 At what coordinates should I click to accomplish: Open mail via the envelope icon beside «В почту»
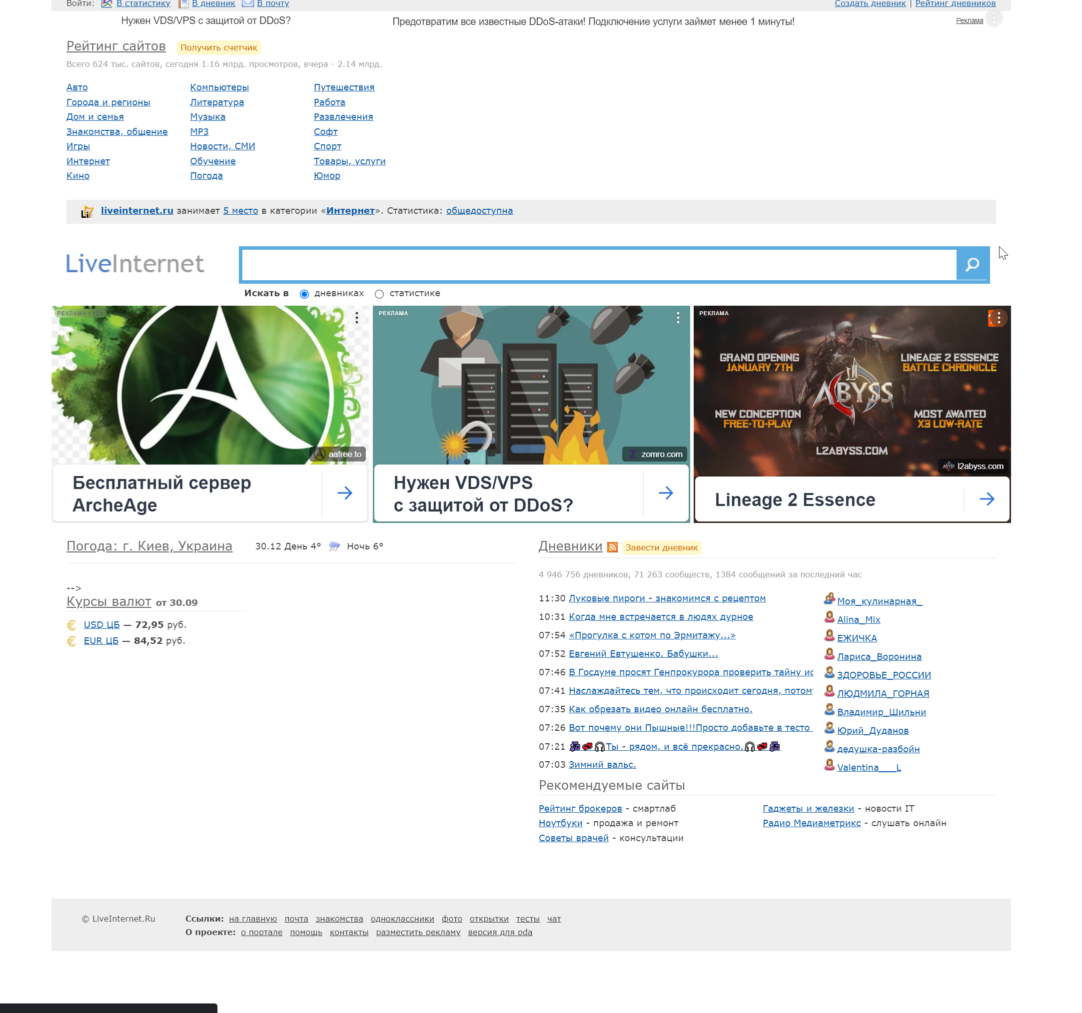248,3
